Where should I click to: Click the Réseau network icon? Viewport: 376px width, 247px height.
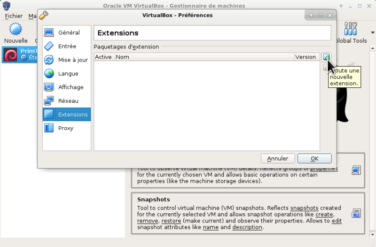[49, 101]
